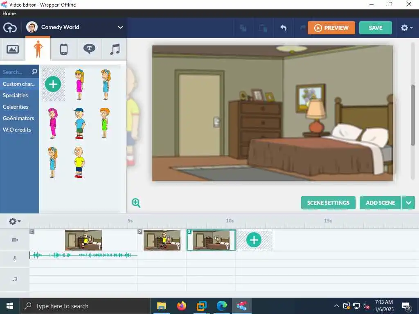The width and height of the screenshot is (419, 314).
Task: Show hidden system tray icons
Action: point(337,306)
